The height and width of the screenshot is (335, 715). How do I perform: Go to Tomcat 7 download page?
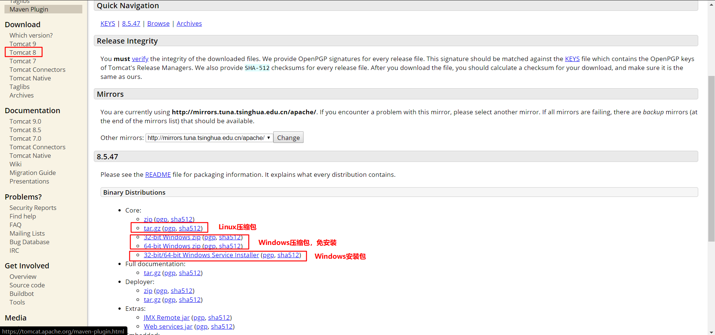pyautogui.click(x=23, y=61)
